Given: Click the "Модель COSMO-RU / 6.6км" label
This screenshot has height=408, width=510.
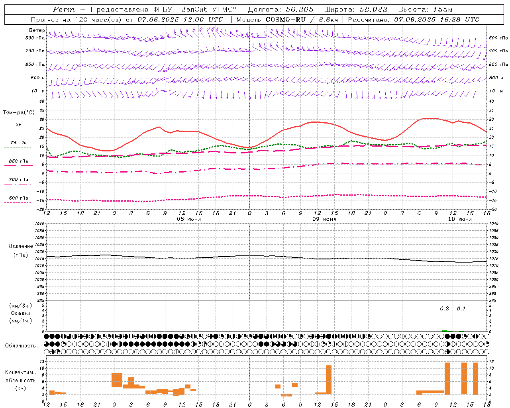Looking at the screenshot, I should 287,20.
